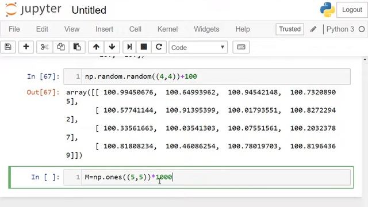Click output value 100.01793551

pos(253,110)
